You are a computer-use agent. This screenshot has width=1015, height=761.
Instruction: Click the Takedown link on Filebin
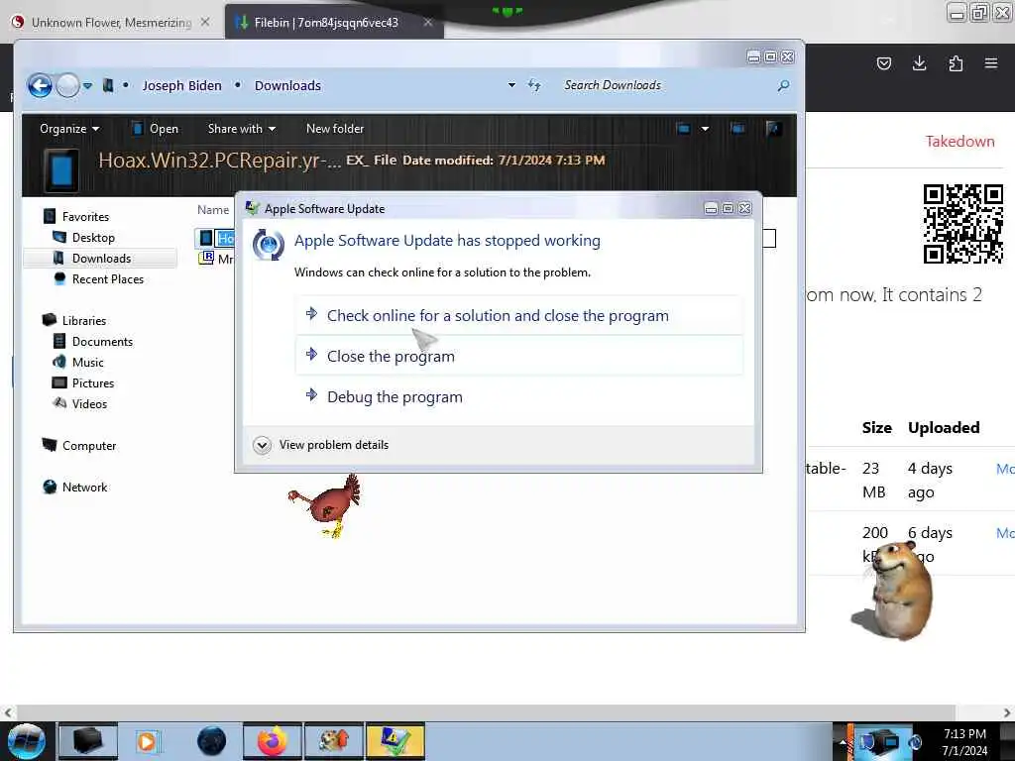[959, 141]
